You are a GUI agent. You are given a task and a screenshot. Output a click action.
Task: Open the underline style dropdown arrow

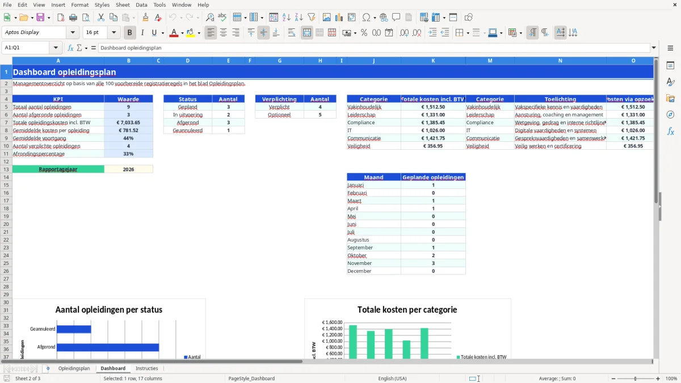point(162,33)
